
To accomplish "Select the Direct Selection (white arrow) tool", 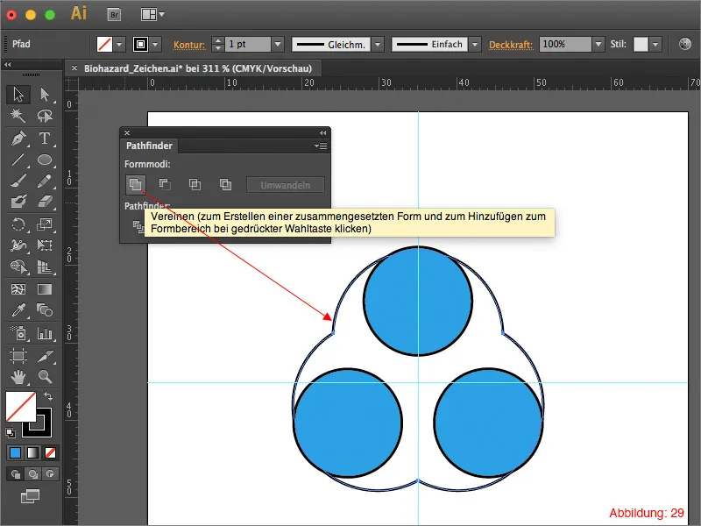I will 45,95.
